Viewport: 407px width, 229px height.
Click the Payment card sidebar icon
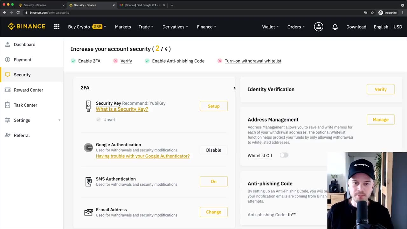(8, 60)
